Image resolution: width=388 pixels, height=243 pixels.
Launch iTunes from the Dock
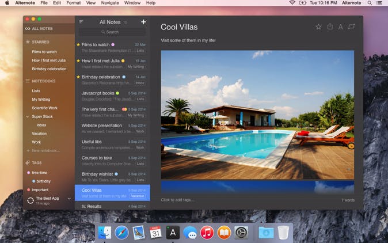[207, 233]
